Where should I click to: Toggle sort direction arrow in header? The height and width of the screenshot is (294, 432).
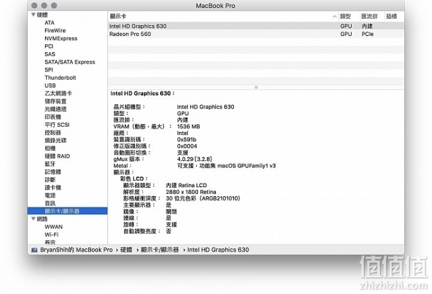pyautogui.click(x=334, y=17)
